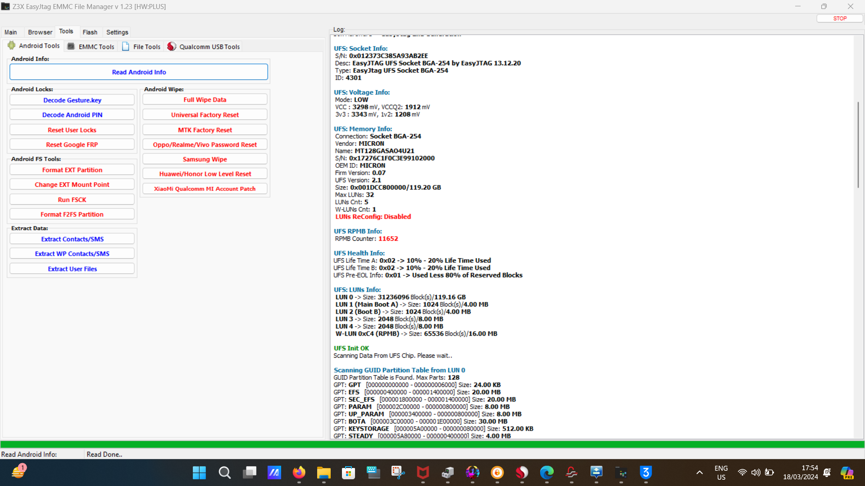Open Windows Search from taskbar
Viewport: 865px width, 486px height.
pos(224,472)
